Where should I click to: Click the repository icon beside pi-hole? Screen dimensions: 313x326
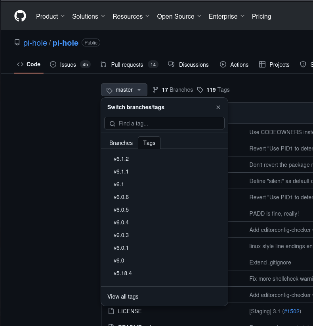17,42
